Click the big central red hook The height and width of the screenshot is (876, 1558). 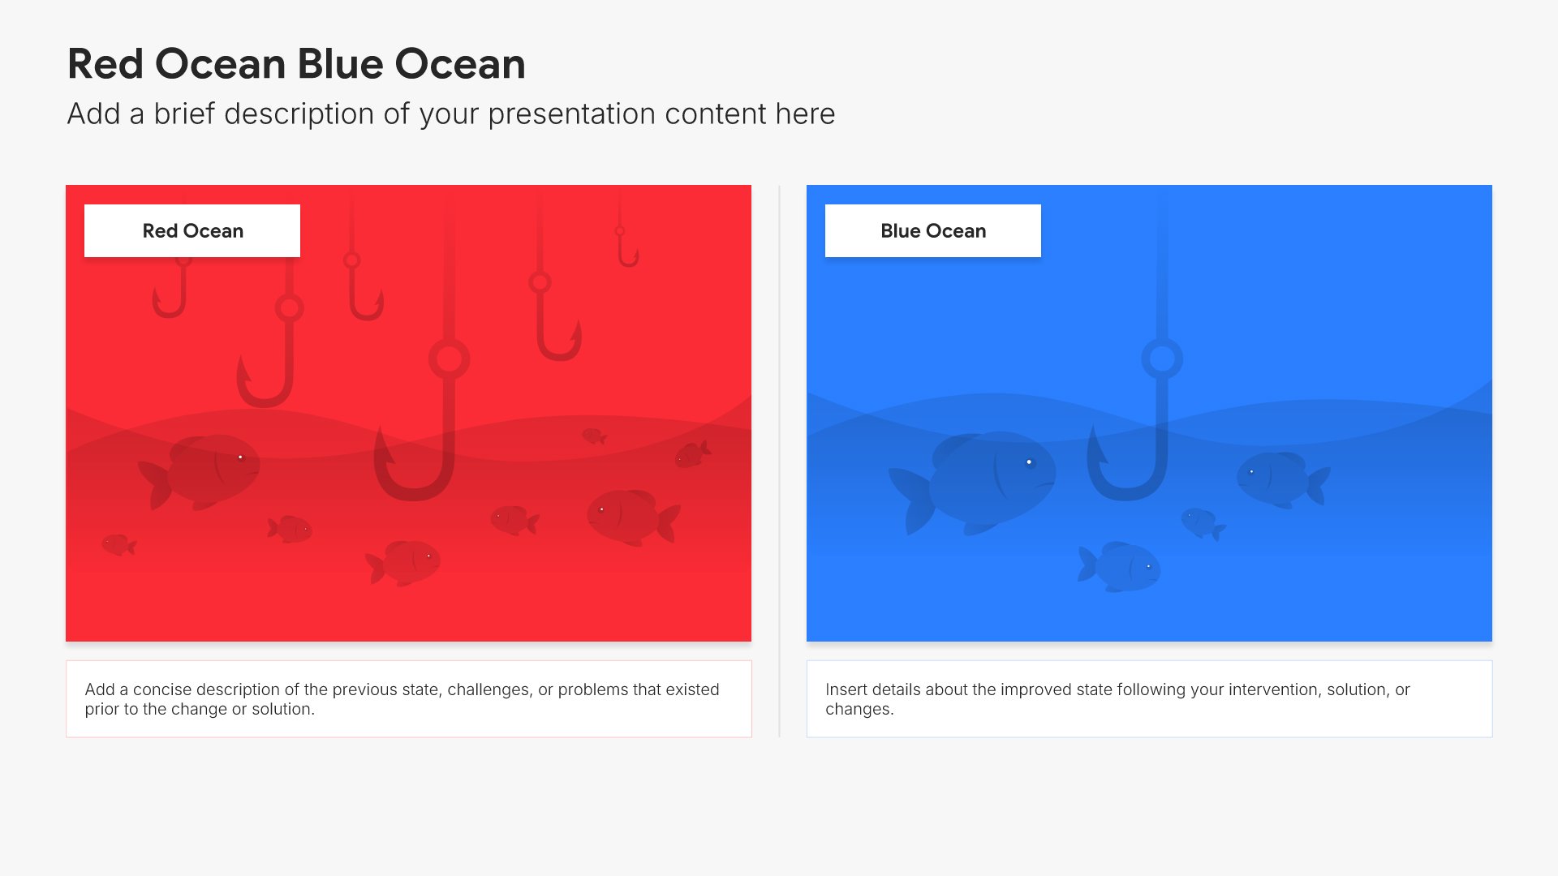(422, 349)
